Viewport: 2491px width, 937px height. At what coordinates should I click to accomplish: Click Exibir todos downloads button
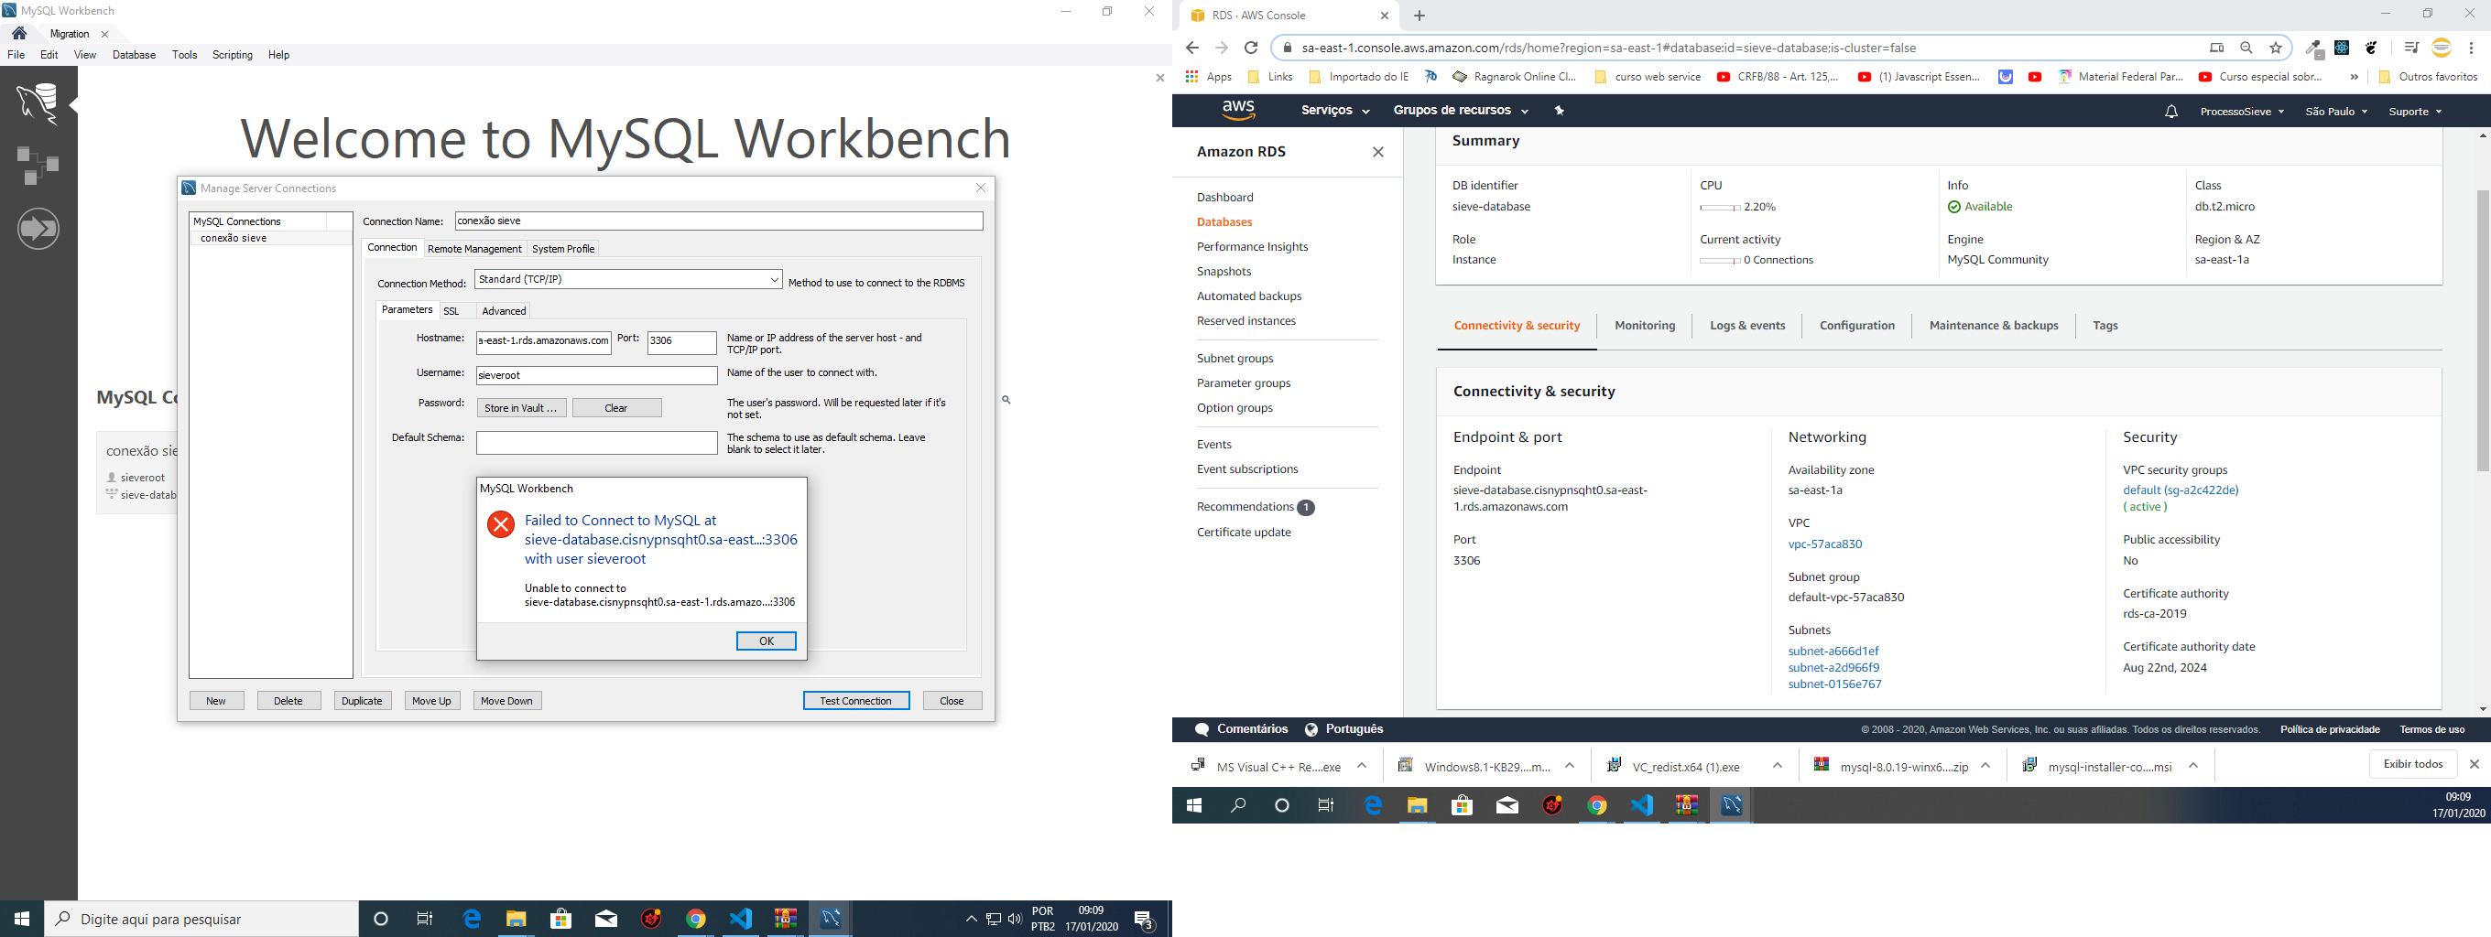pyautogui.click(x=2412, y=764)
